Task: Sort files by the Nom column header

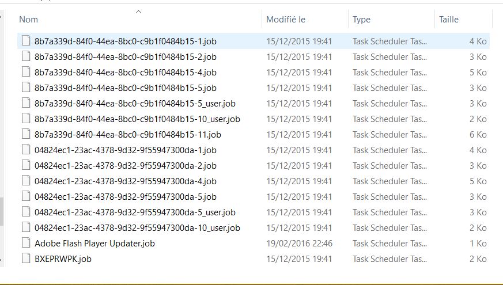Action: (x=29, y=20)
